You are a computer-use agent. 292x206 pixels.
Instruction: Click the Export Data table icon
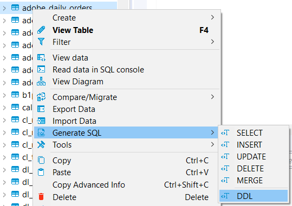tap(41, 109)
